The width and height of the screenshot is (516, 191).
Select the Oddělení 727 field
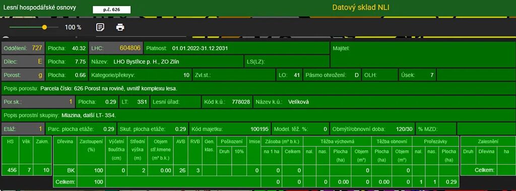point(23,48)
